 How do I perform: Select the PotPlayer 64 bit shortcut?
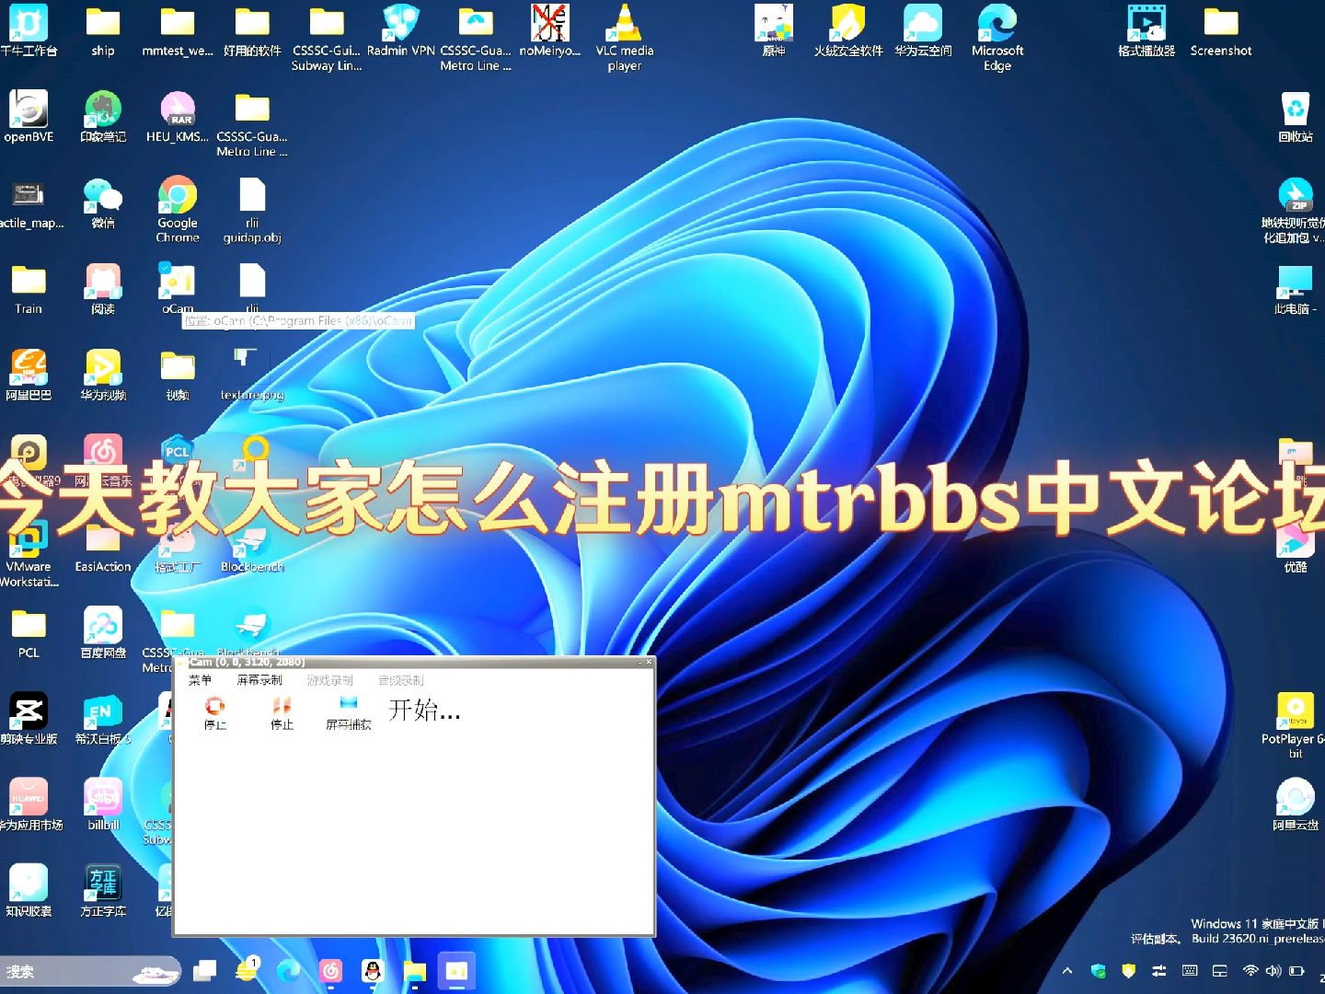click(1296, 726)
